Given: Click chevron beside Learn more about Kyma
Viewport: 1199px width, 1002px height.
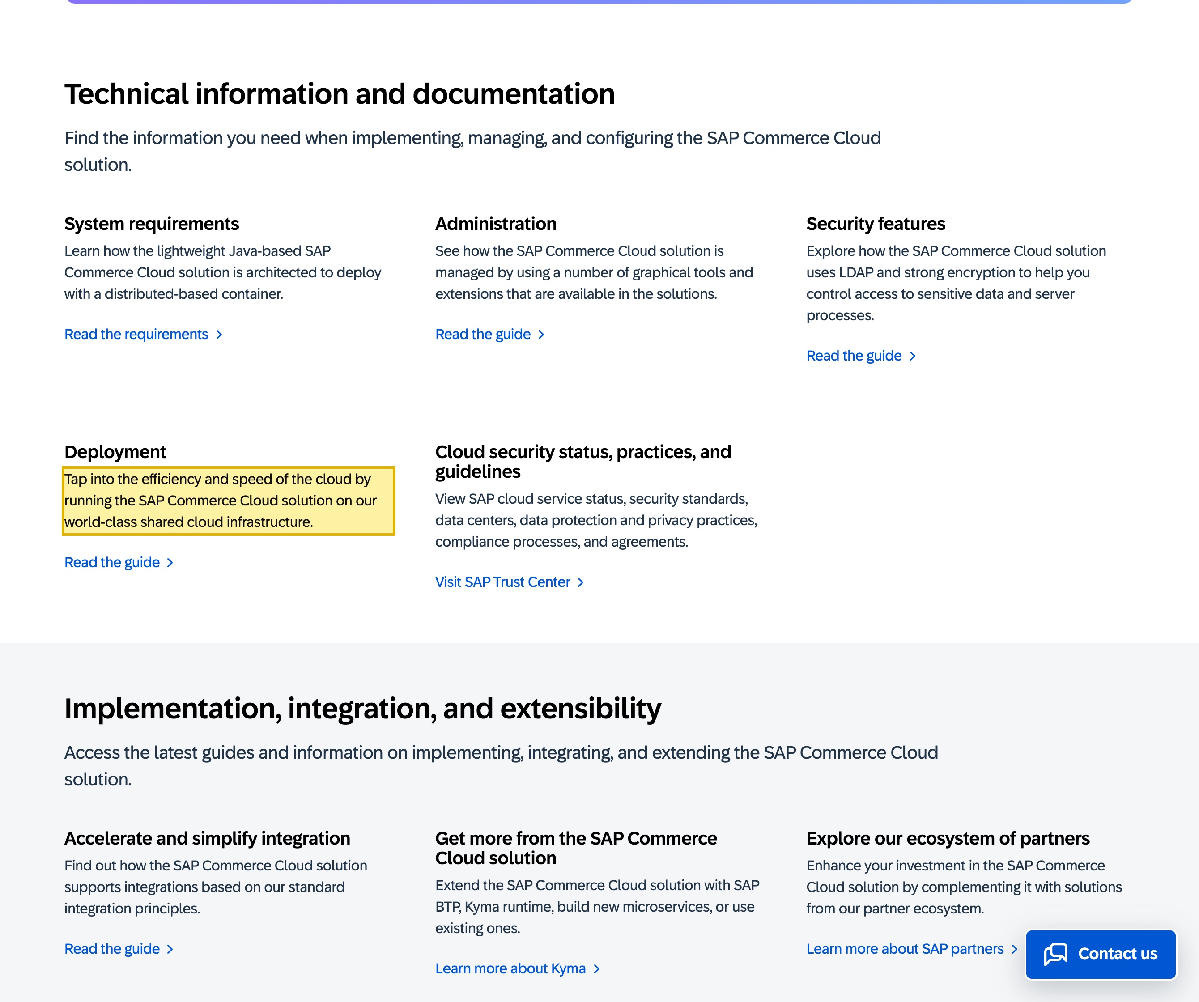Looking at the screenshot, I should point(597,969).
